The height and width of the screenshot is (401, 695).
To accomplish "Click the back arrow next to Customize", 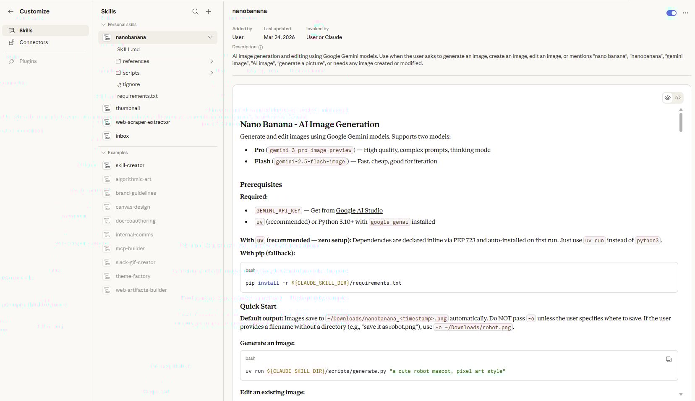I will pos(10,11).
